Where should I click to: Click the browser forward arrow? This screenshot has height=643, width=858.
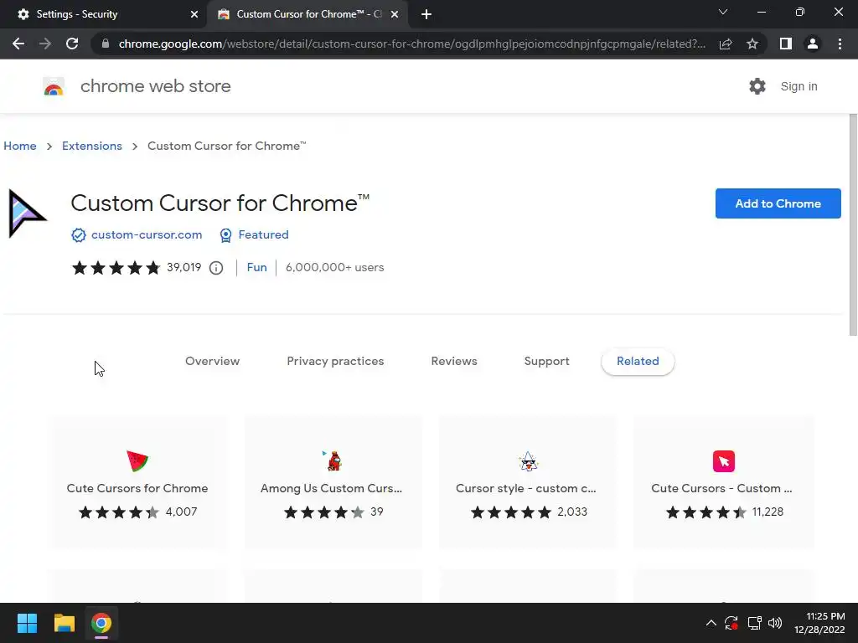[45, 44]
